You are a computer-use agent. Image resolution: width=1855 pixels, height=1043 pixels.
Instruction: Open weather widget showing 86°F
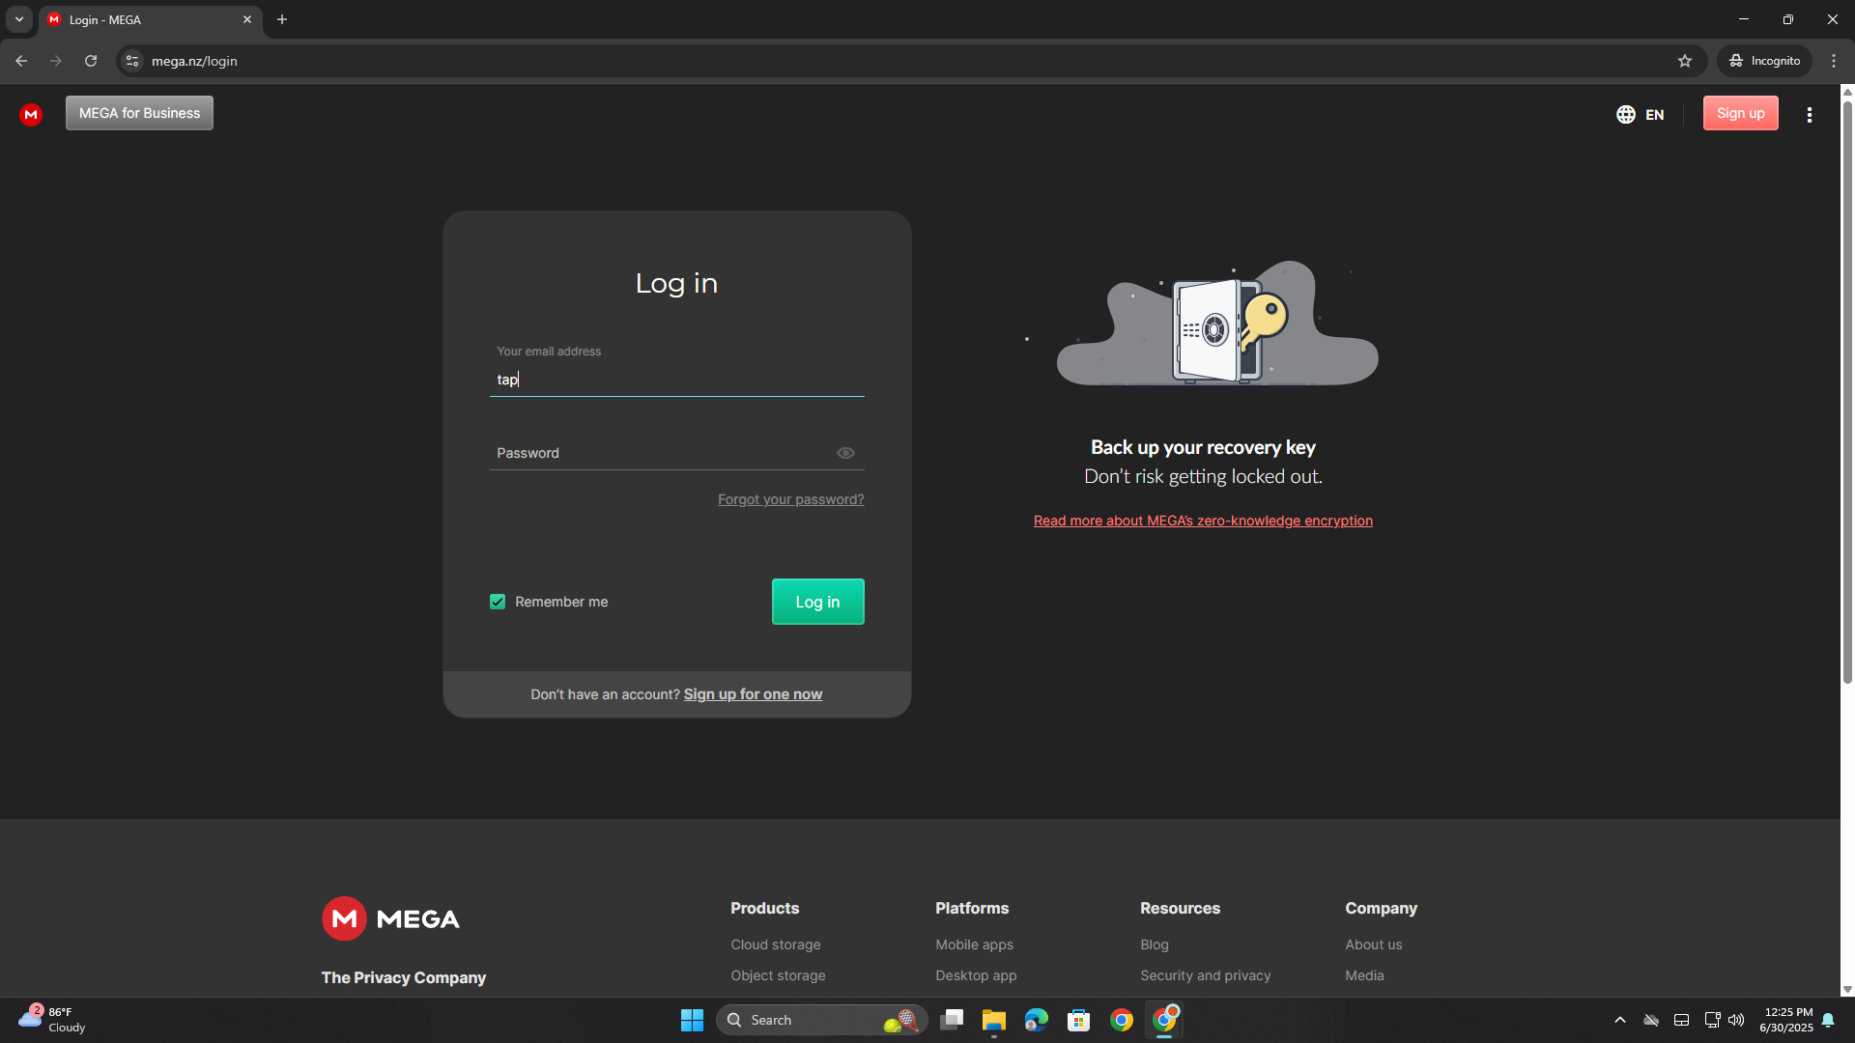[53, 1020]
